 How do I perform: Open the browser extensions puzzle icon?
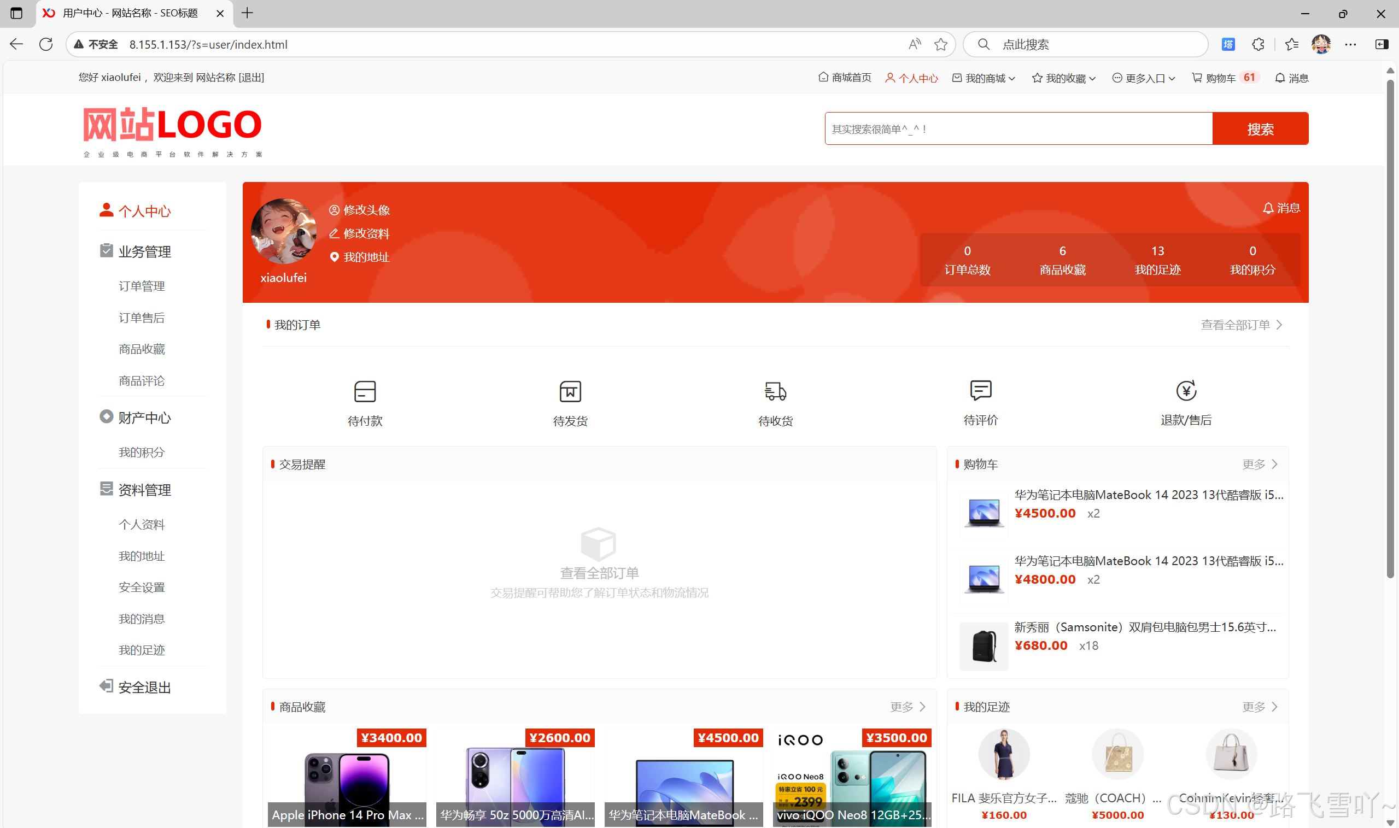(x=1258, y=45)
